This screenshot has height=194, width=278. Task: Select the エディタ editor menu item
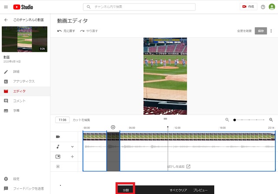click(x=25, y=91)
